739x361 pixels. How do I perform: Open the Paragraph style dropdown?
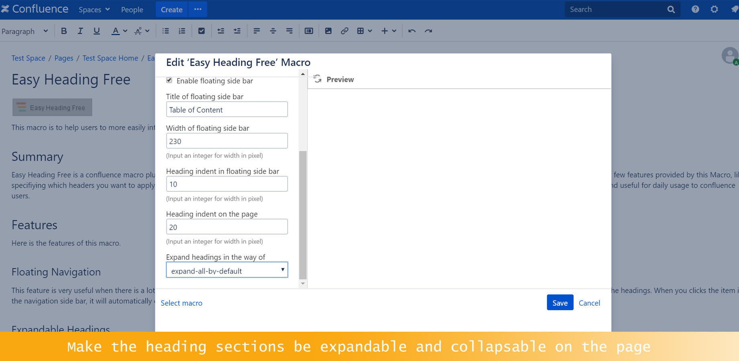[x=25, y=31]
